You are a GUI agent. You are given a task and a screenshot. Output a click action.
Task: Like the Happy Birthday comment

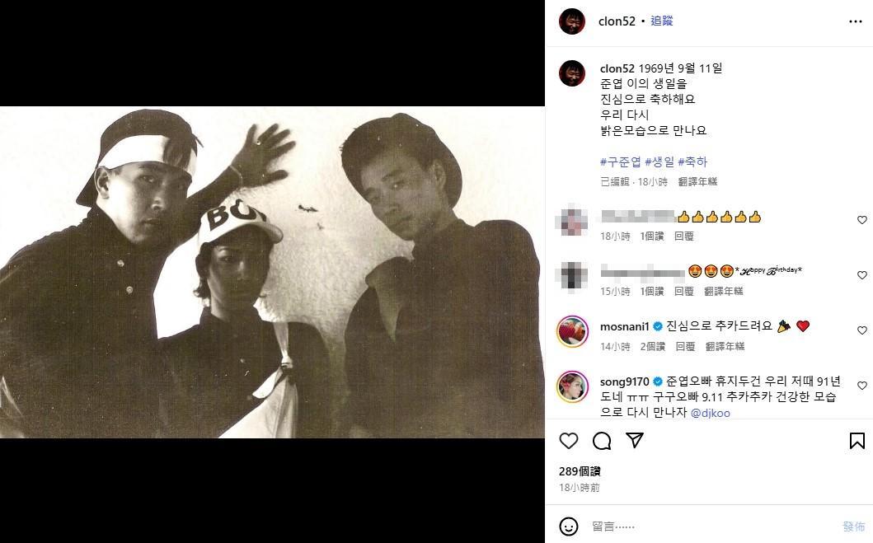pyautogui.click(x=861, y=275)
